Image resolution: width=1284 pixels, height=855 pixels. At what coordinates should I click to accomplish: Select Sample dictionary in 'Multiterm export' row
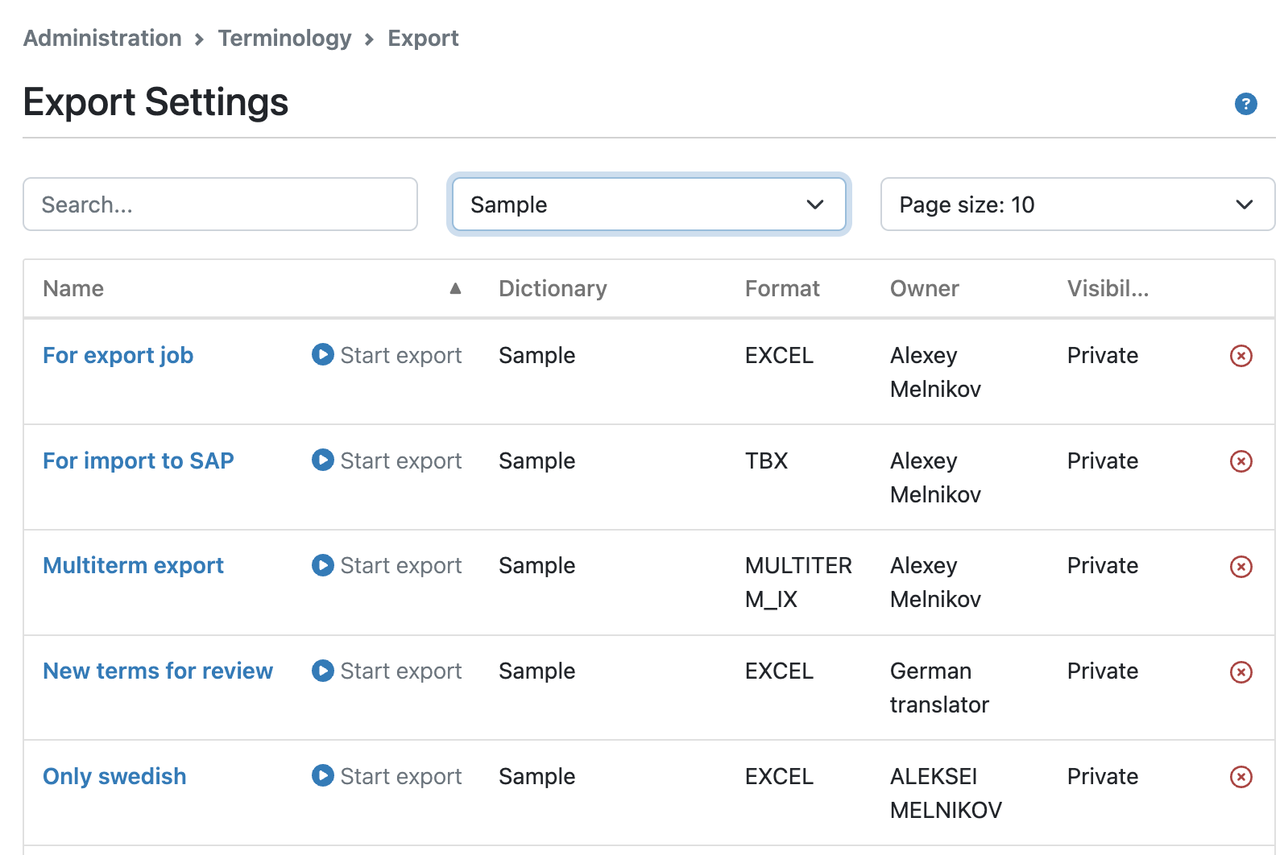[536, 565]
